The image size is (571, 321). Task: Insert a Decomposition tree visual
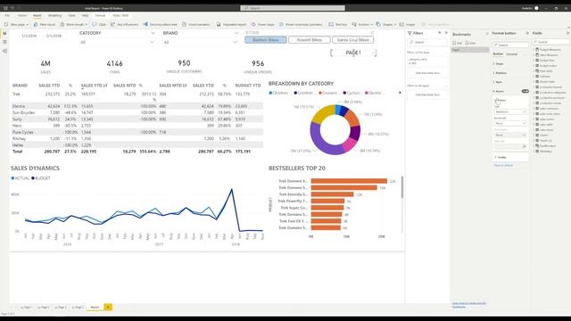(161, 24)
